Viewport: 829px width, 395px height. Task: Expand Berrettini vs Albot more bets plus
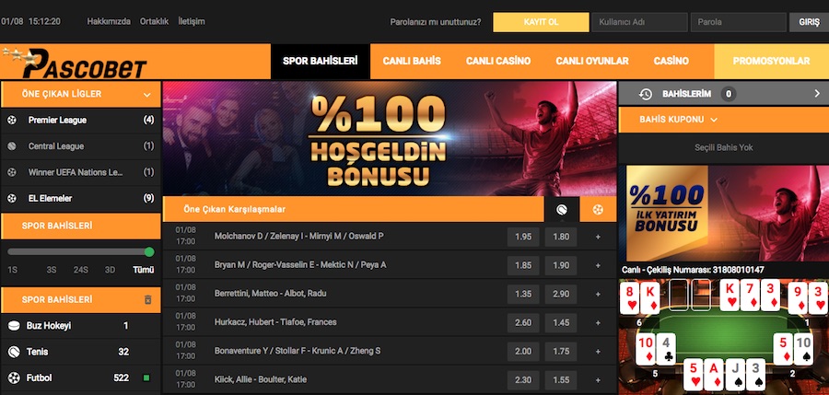(x=598, y=294)
